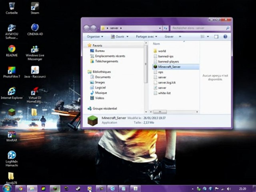Expand the arrow after server breadcrumb

pyautogui.click(x=121, y=28)
